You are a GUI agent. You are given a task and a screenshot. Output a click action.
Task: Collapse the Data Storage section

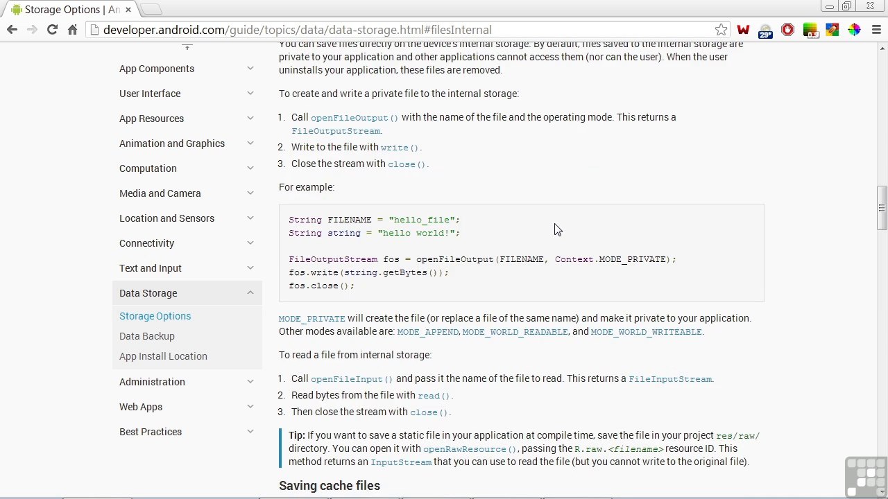(250, 293)
